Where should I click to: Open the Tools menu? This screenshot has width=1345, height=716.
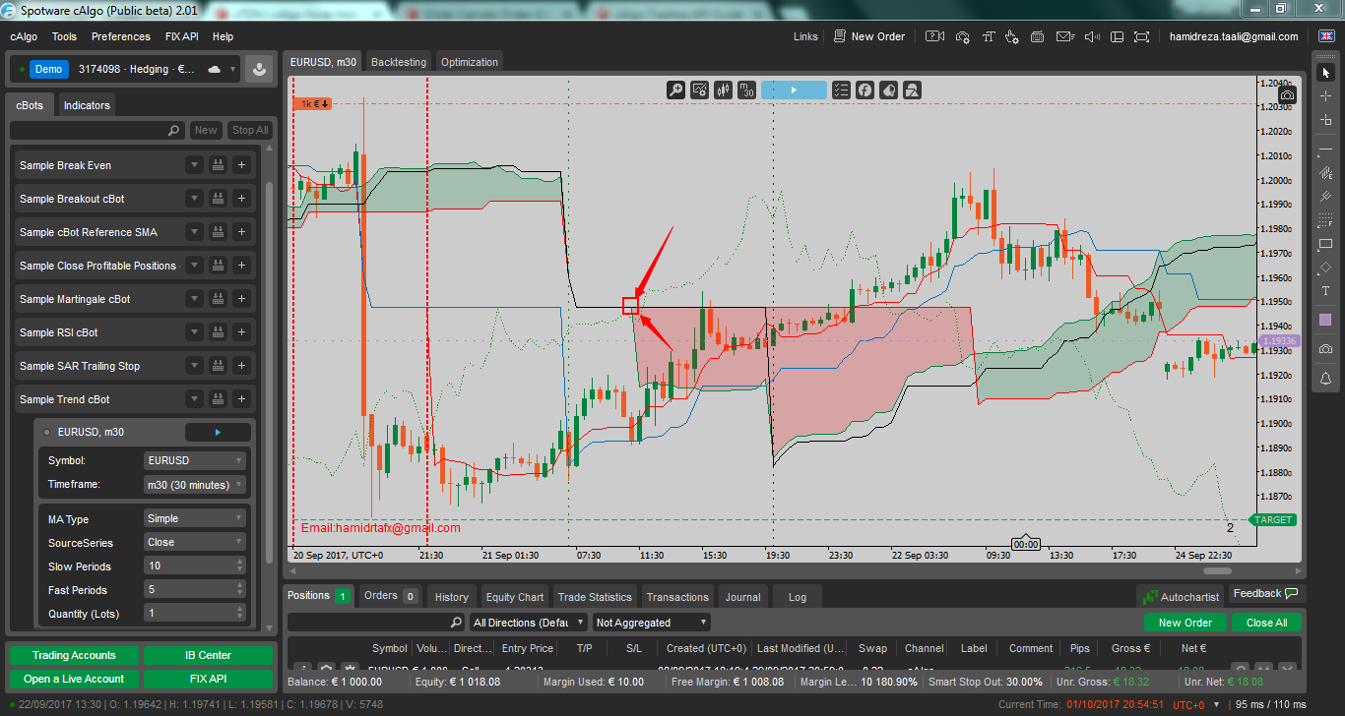pos(64,36)
